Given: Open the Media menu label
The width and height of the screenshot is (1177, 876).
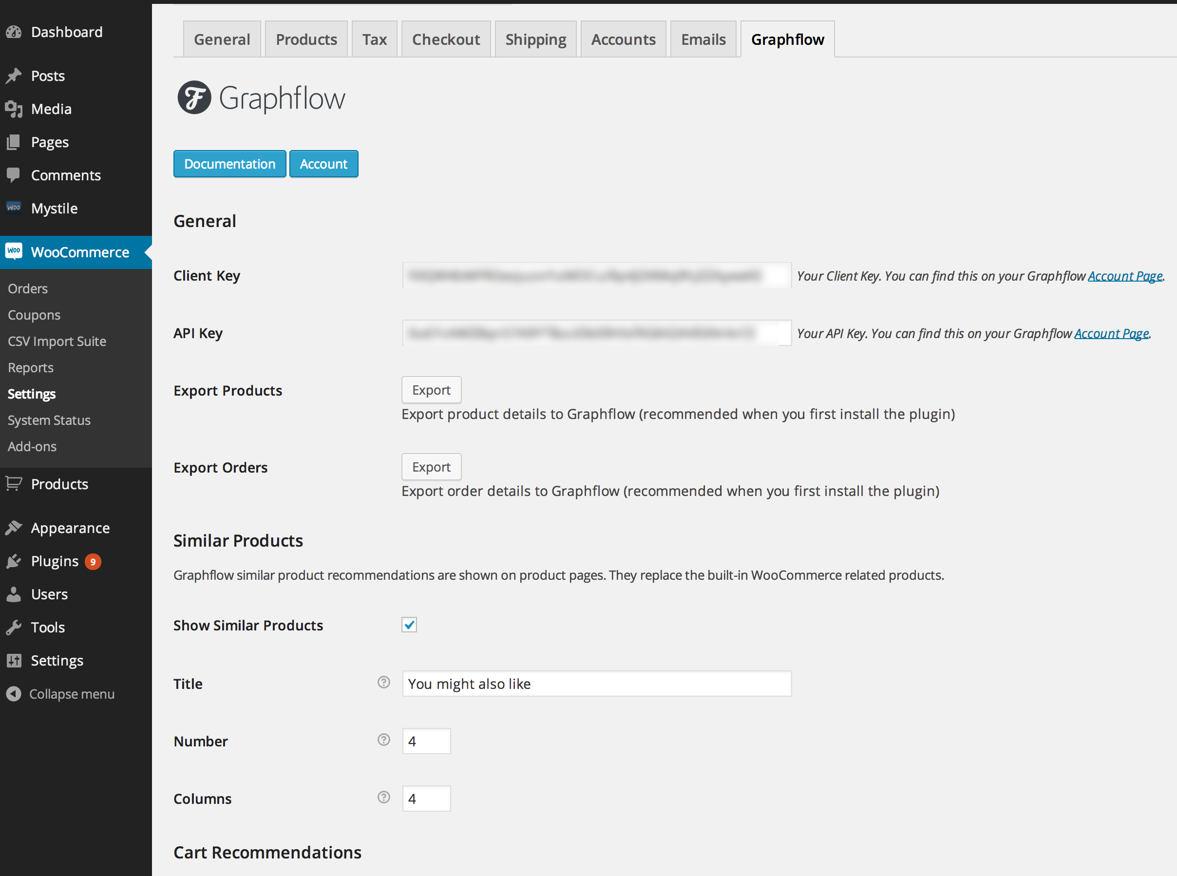Looking at the screenshot, I should click(52, 109).
